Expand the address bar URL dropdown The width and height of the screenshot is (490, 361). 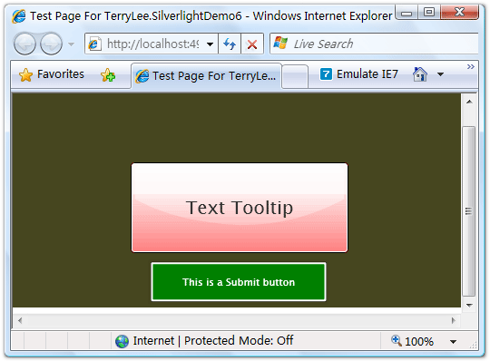[211, 44]
